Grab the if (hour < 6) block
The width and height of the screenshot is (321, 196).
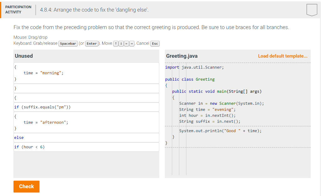[86, 147]
